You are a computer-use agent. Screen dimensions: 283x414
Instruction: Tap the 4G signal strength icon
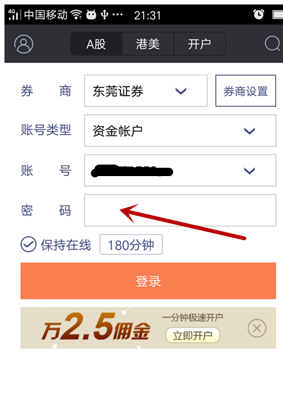click(13, 15)
